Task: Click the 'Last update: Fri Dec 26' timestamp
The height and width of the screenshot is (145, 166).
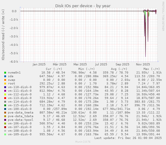Action: (128, 138)
